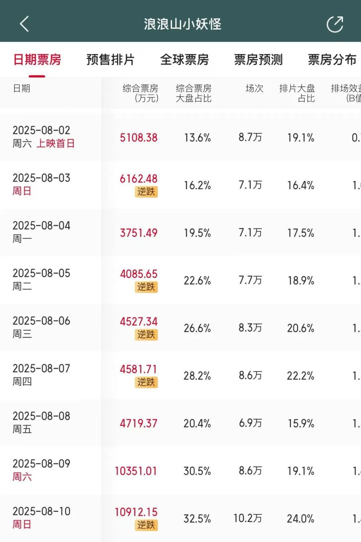The width and height of the screenshot is (361, 542).
Task: Tap the 逆跌 badge for 2025-08-07
Action: point(146,382)
